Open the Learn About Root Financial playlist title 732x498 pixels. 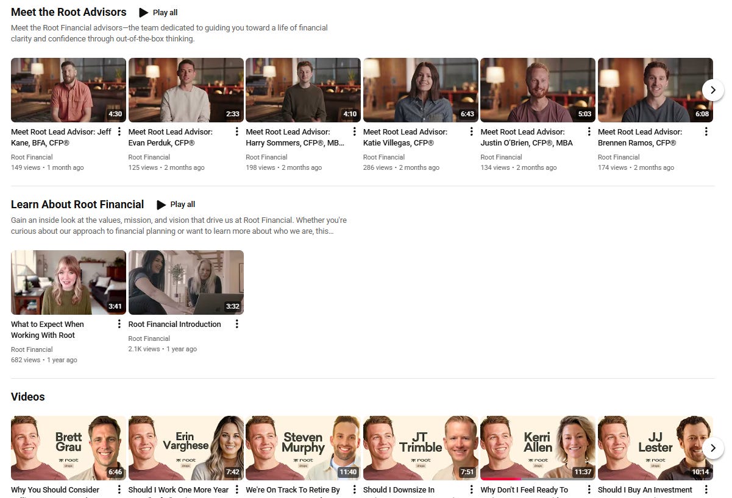coord(77,205)
